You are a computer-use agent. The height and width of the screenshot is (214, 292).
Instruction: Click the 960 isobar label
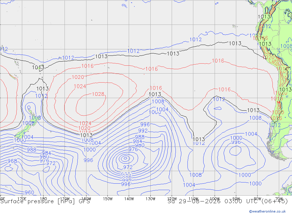point(29,192)
